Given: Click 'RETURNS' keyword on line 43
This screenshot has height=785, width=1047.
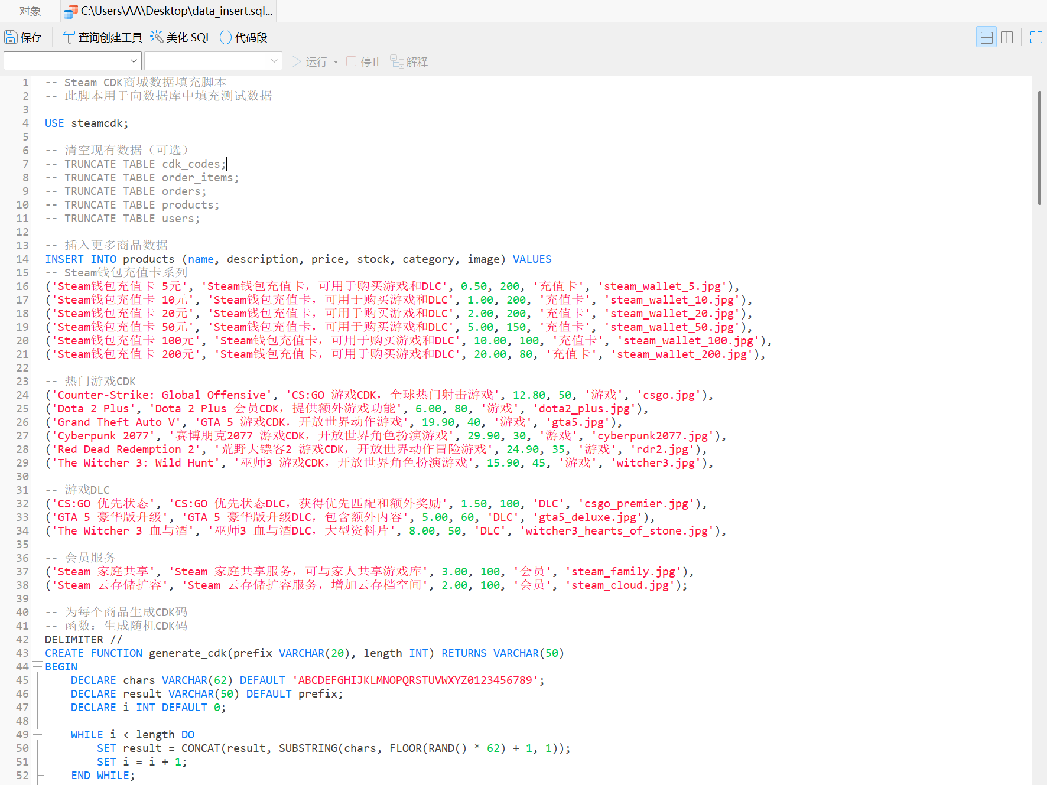Looking at the screenshot, I should 464,653.
